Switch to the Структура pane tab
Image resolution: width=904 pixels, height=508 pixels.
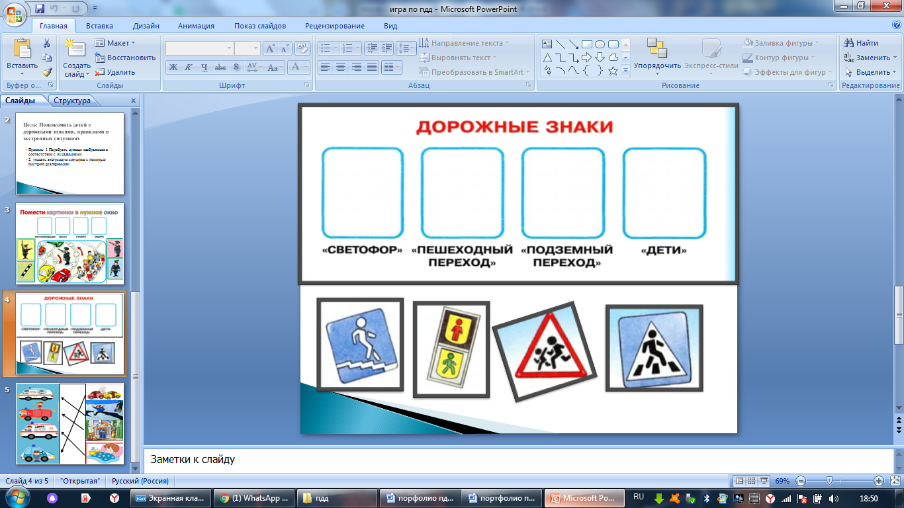click(72, 101)
